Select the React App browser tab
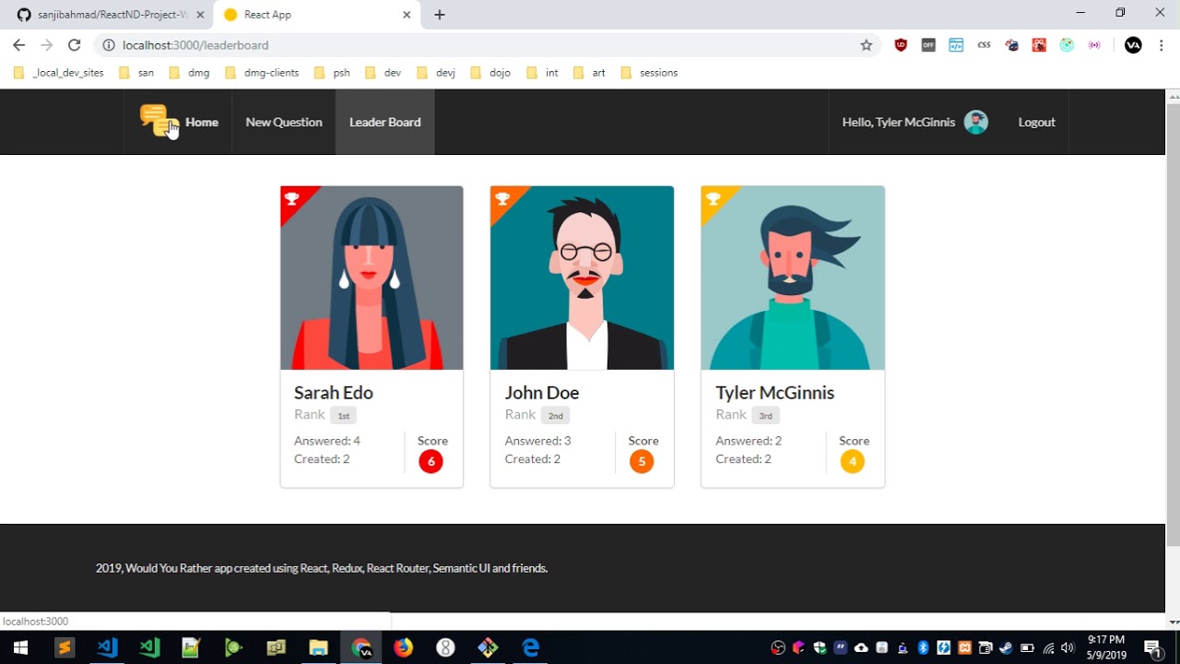The width and height of the screenshot is (1180, 664). pyautogui.click(x=317, y=15)
